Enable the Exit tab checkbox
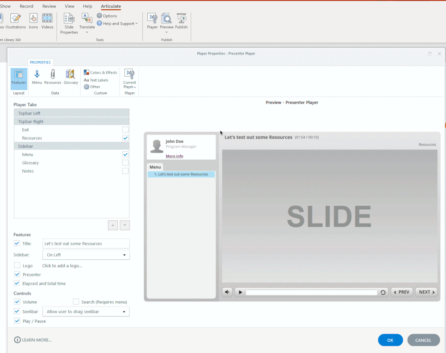Screen dimensions: 446x353 coord(125,130)
